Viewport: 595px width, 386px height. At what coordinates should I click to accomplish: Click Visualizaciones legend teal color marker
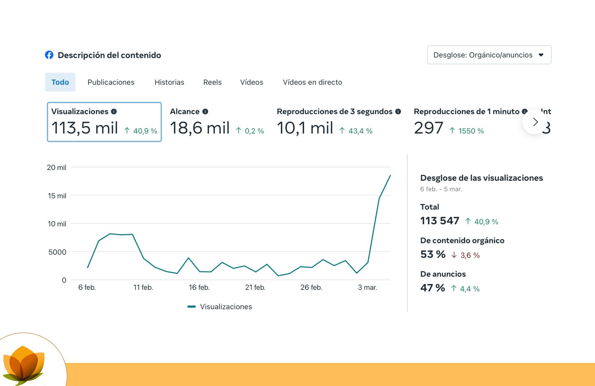click(192, 307)
